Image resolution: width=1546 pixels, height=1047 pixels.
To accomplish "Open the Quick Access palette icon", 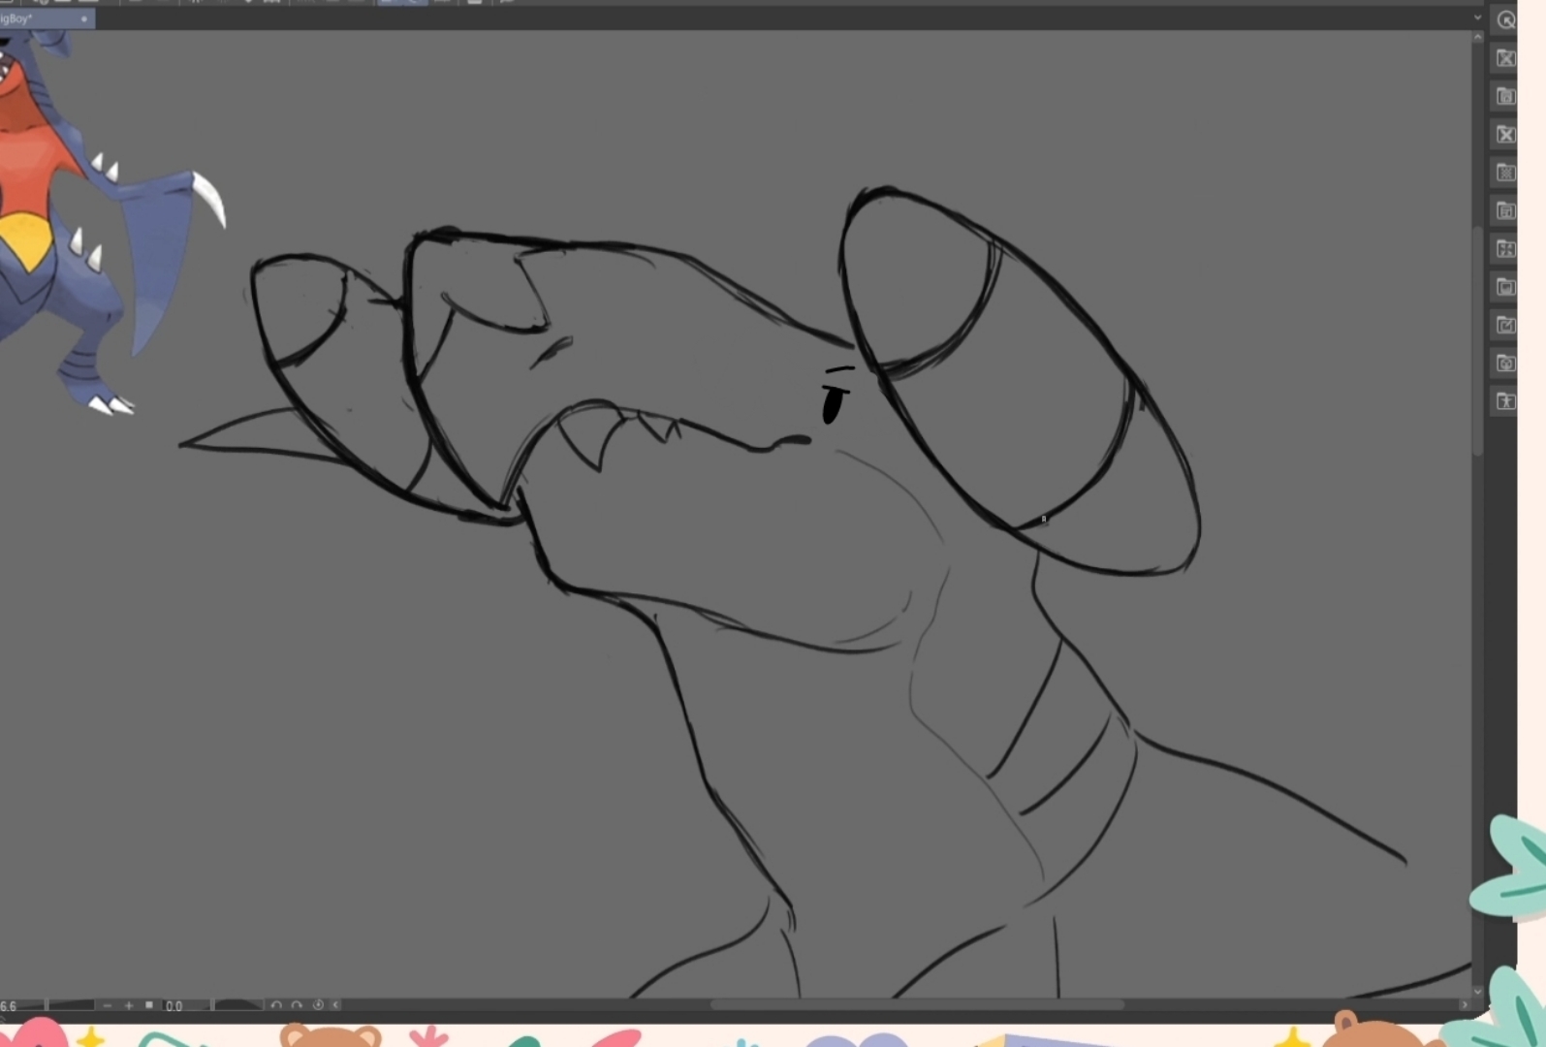I will 1505,20.
